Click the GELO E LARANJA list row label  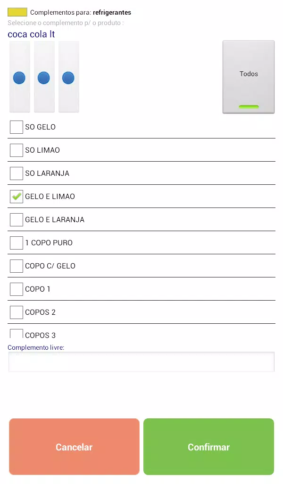tap(55, 219)
